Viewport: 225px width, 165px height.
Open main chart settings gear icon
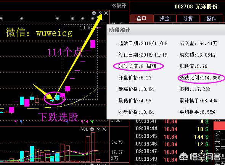pyautogui.click(x=94, y=13)
